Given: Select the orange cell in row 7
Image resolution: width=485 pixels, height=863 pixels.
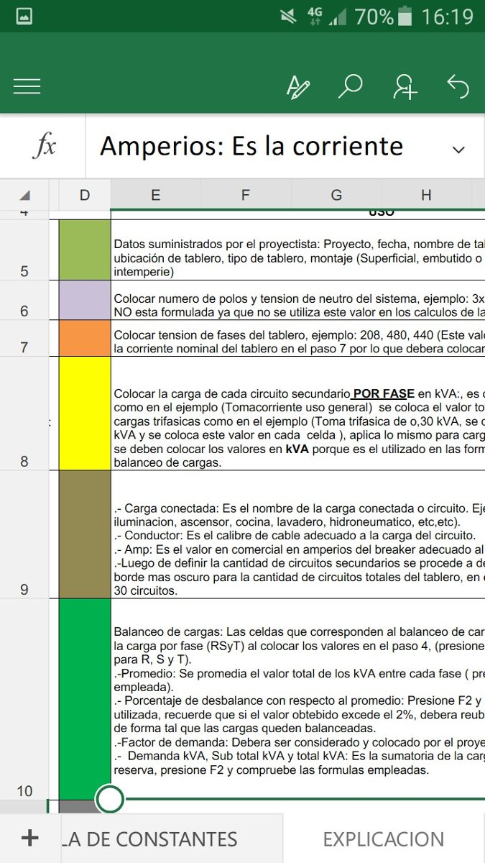Looking at the screenshot, I should [85, 338].
